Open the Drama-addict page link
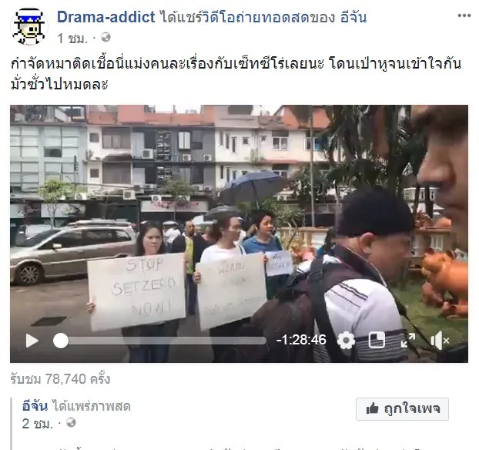Image resolution: width=479 pixels, height=450 pixels. tap(106, 17)
